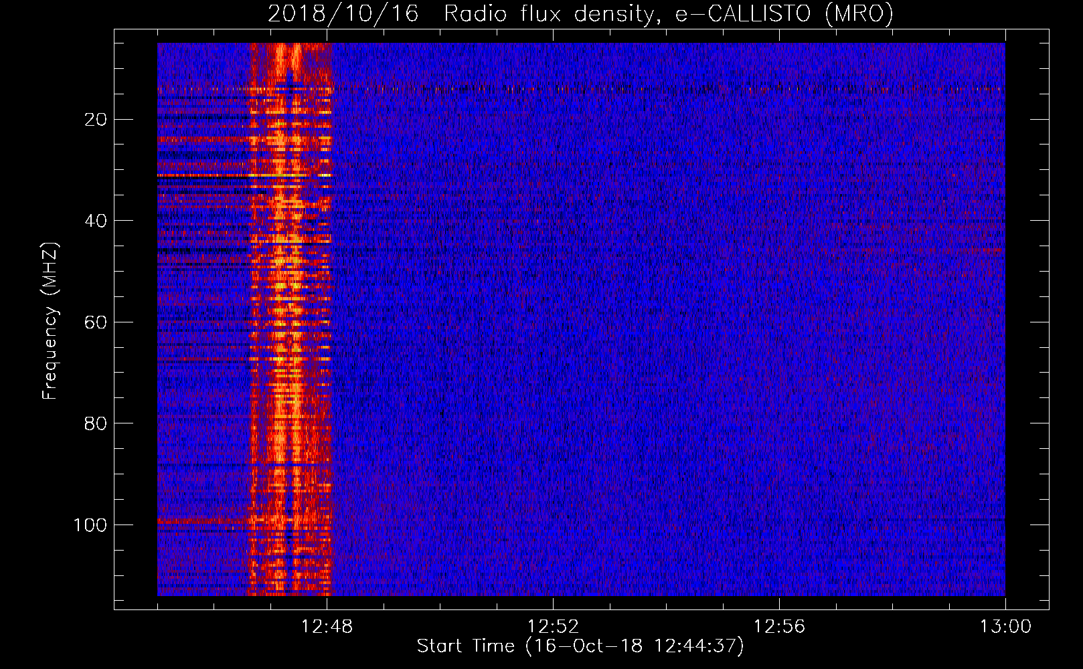Click the "Frequency (MHZ)" axis label
1083x669 pixels.
coord(51,321)
